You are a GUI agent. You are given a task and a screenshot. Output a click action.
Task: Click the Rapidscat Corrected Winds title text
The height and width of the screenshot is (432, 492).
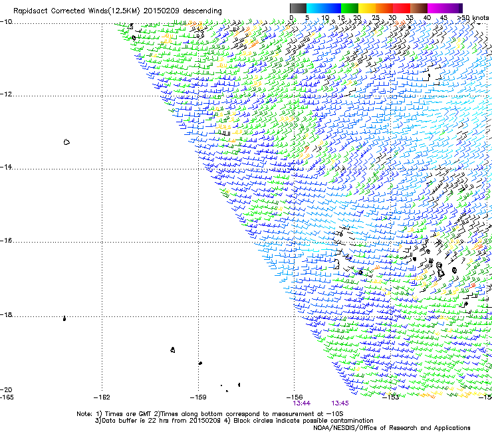[118, 11]
